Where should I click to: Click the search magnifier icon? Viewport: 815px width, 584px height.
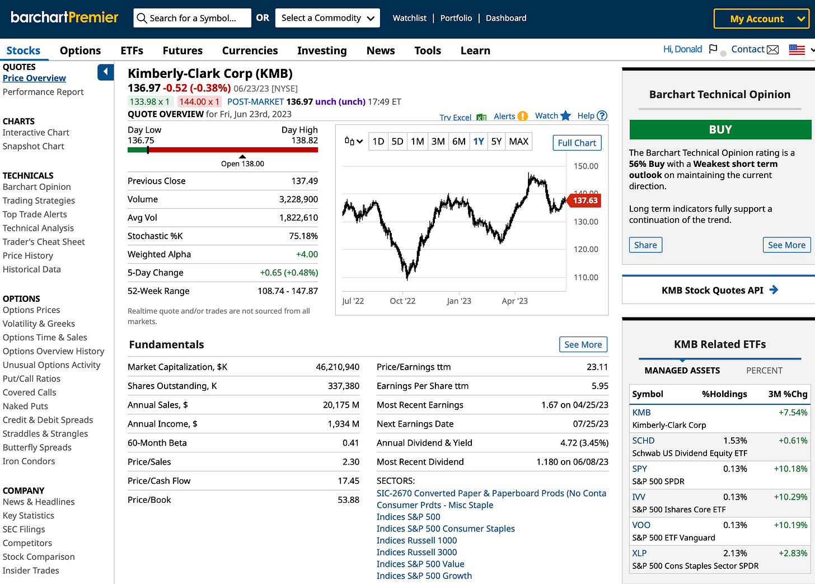pyautogui.click(x=142, y=18)
